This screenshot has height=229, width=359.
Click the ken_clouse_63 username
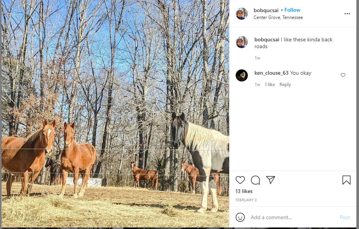pos(271,73)
